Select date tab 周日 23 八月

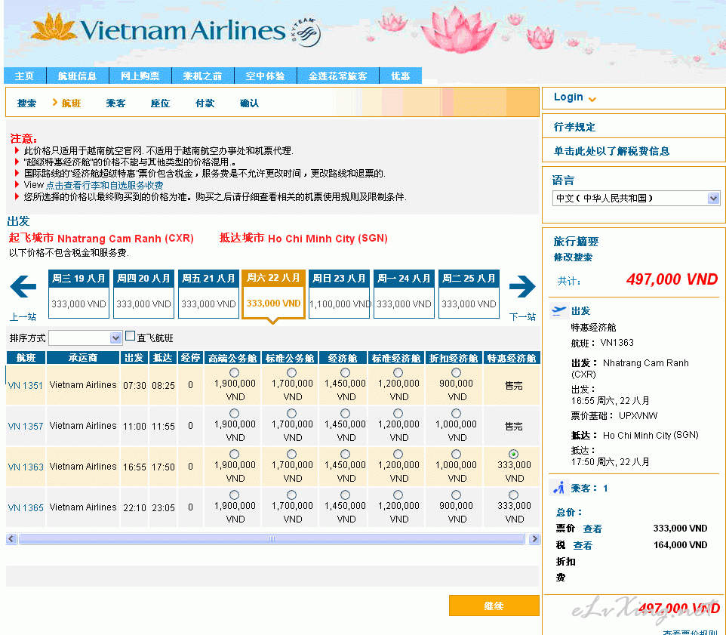click(339, 294)
